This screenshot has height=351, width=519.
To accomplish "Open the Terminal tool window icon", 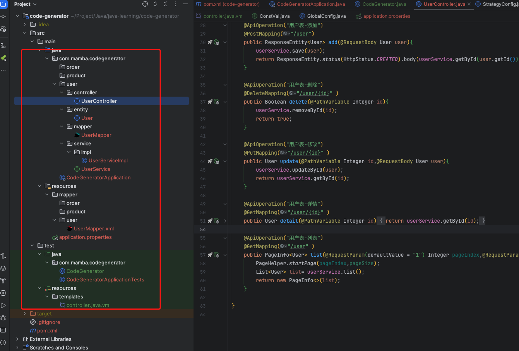I will click(3, 330).
